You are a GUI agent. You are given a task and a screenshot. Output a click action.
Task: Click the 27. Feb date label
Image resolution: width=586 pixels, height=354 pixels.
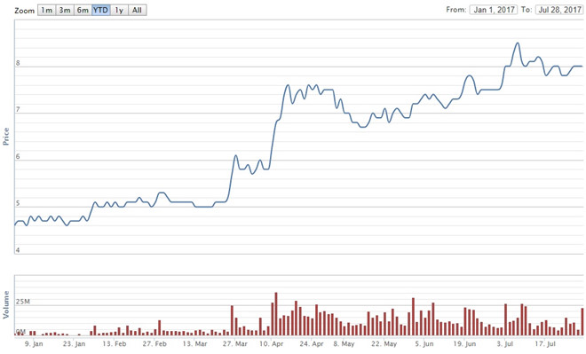[x=154, y=344]
